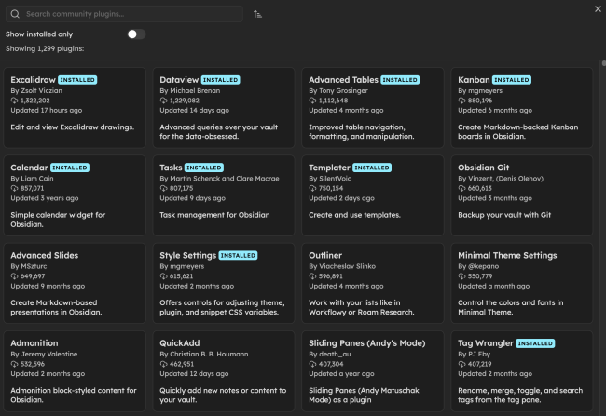The image size is (606, 416).
Task: Click download icon next to 550,779
Action: click(x=461, y=276)
